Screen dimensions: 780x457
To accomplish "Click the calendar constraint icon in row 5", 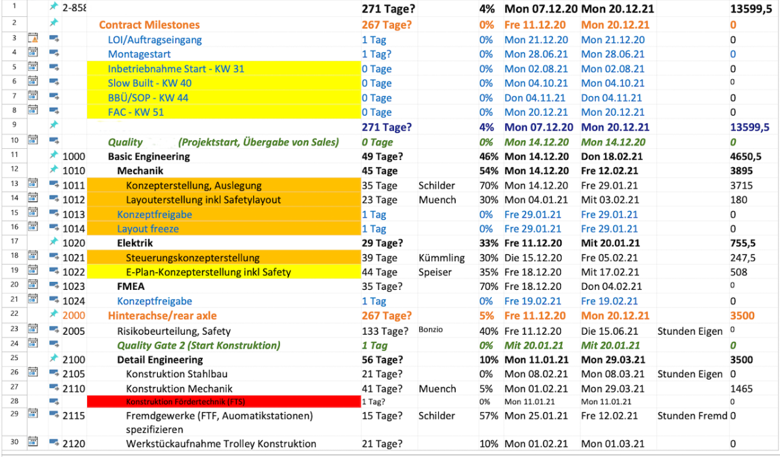I will [33, 69].
